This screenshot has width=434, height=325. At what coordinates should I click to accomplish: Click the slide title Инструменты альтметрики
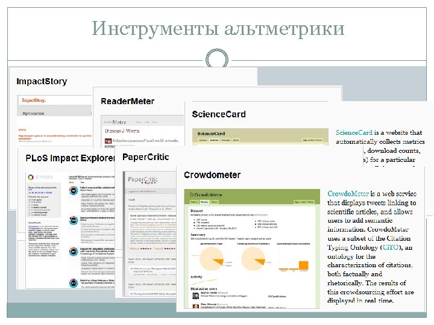(x=218, y=29)
